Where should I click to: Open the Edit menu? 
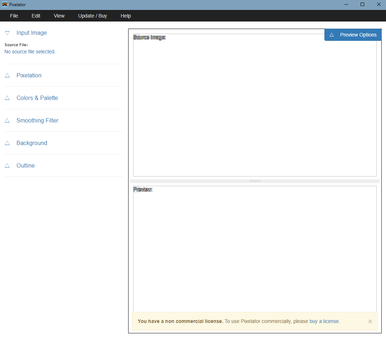[36, 16]
